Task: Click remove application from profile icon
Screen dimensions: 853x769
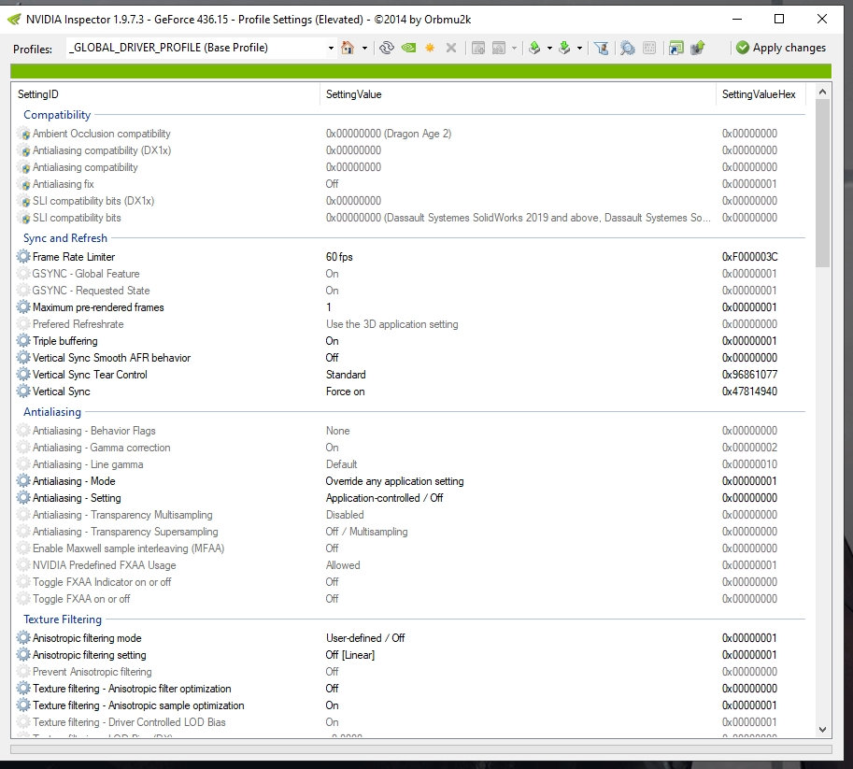Action: coord(499,48)
